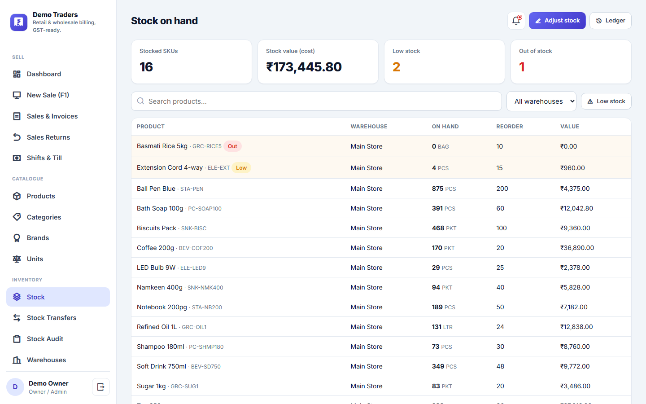Click the ₹173,445.80 stock value figure
This screenshot has height=404, width=646.
304,67
